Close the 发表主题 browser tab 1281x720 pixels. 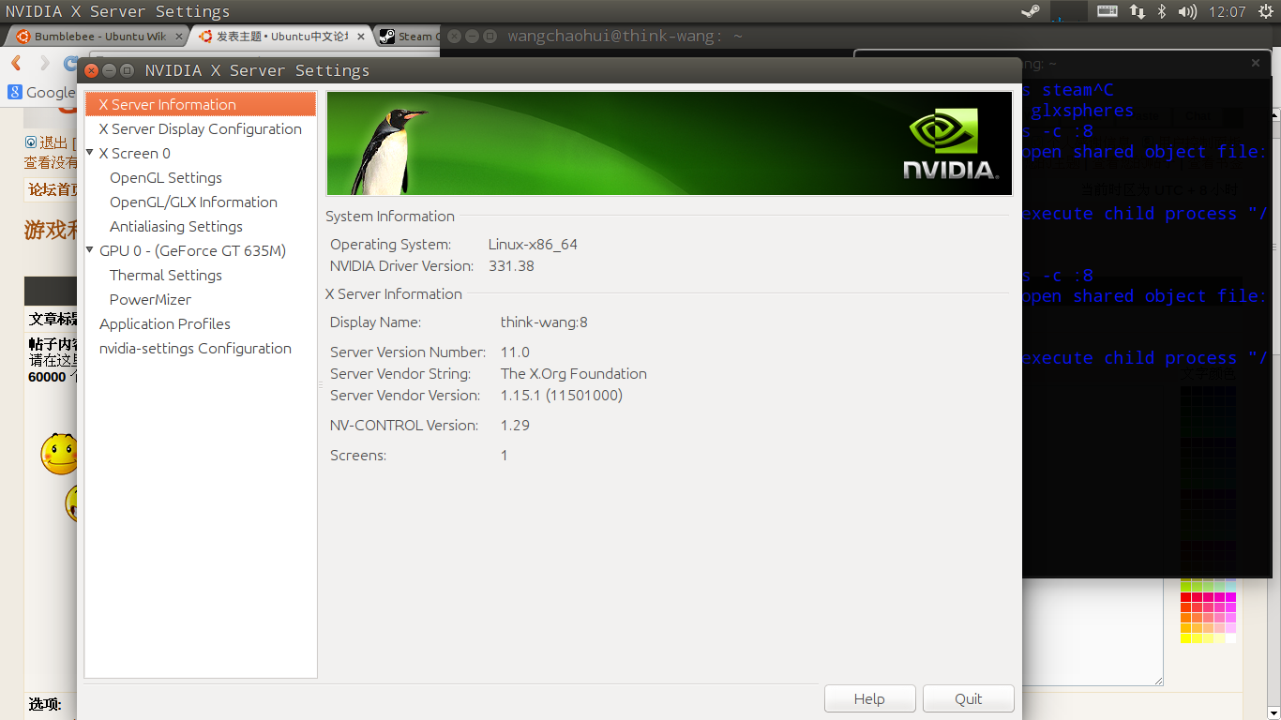point(361,37)
